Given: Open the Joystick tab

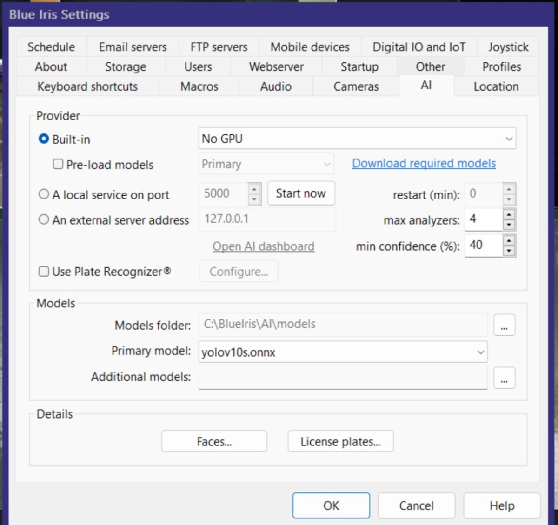Looking at the screenshot, I should coord(508,47).
